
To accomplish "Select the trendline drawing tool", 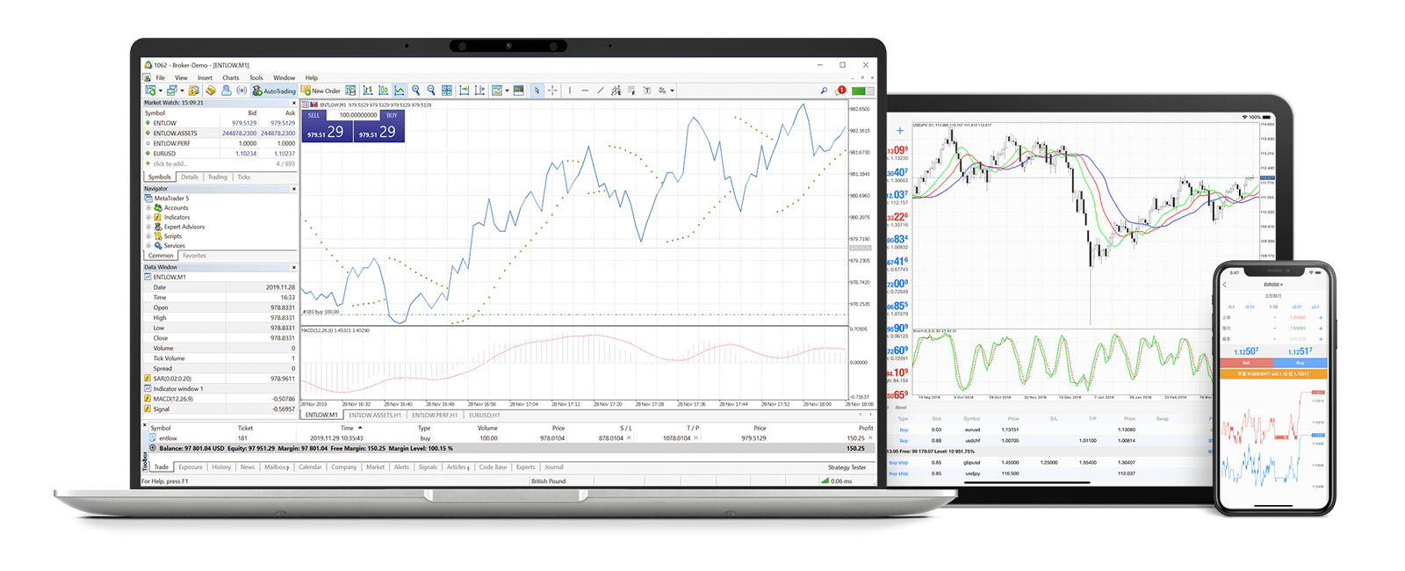I will click(601, 90).
